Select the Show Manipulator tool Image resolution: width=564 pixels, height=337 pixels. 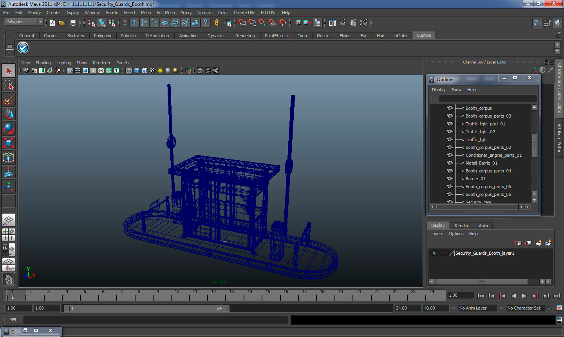pos(9,187)
